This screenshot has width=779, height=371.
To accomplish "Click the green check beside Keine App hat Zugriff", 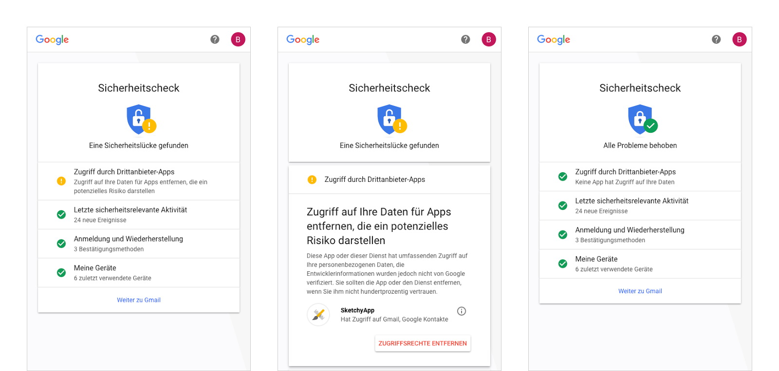I will pyautogui.click(x=562, y=177).
